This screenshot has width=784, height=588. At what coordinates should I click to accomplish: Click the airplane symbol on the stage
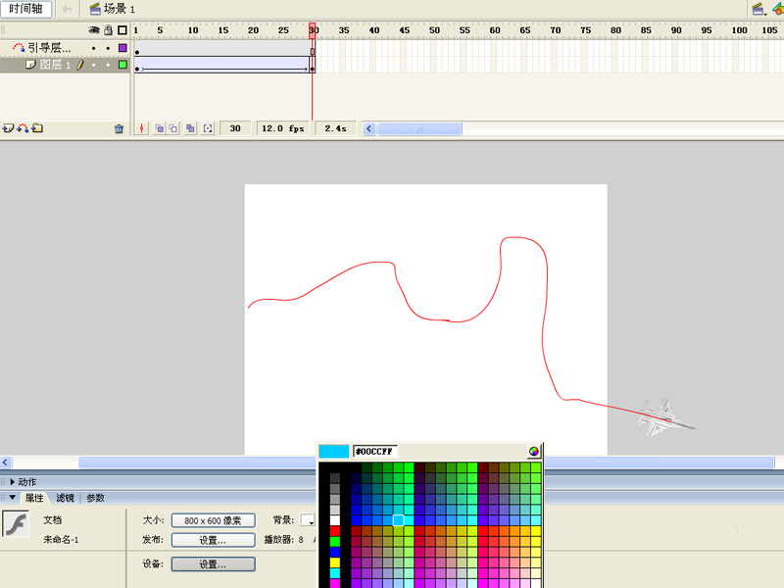coord(663,418)
